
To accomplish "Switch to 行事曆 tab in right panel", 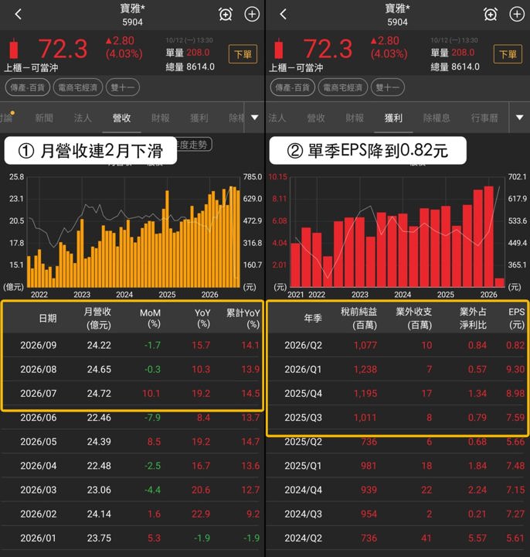I will pyautogui.click(x=484, y=118).
